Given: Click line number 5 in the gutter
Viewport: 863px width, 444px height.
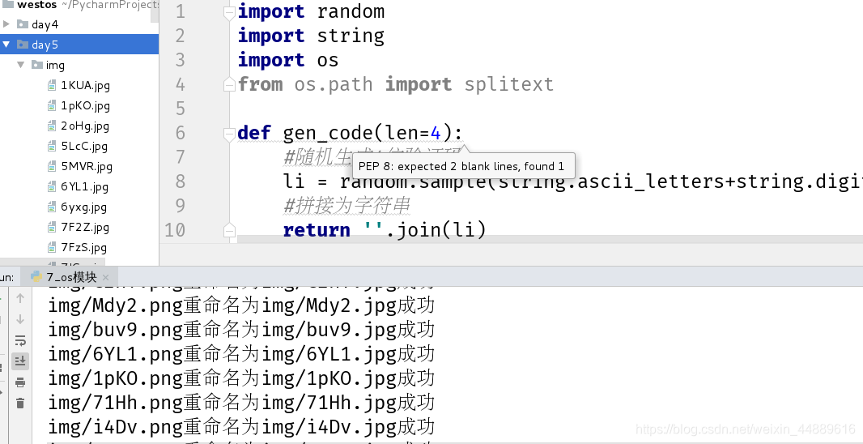Looking at the screenshot, I should 180,109.
